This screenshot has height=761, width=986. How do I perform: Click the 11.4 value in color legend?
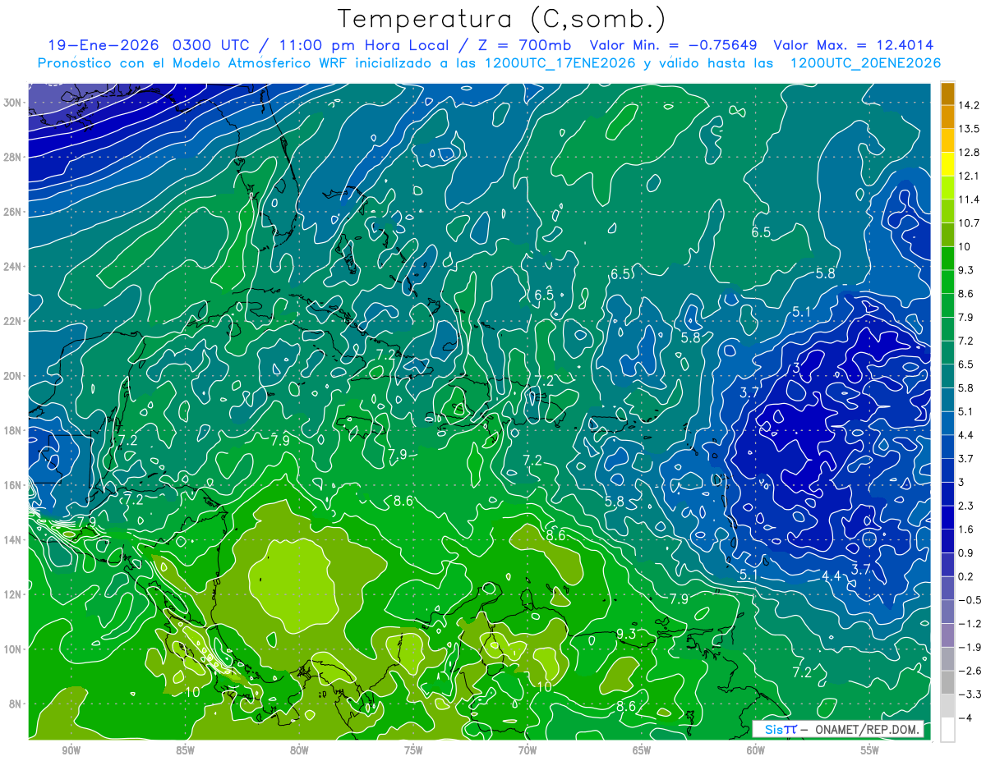point(969,199)
